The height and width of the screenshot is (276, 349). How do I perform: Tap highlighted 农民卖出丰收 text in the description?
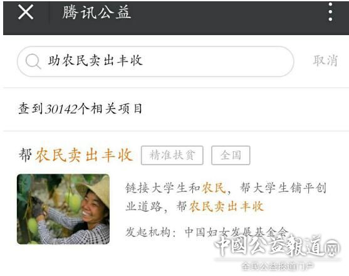coord(226,206)
